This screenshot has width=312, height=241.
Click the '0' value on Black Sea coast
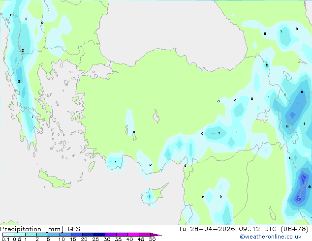tap(202, 70)
